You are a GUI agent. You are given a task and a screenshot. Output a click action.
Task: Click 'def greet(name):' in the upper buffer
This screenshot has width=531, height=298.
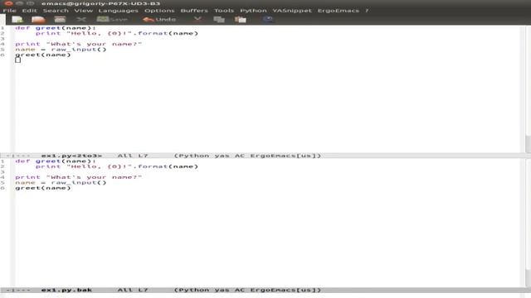pos(56,27)
